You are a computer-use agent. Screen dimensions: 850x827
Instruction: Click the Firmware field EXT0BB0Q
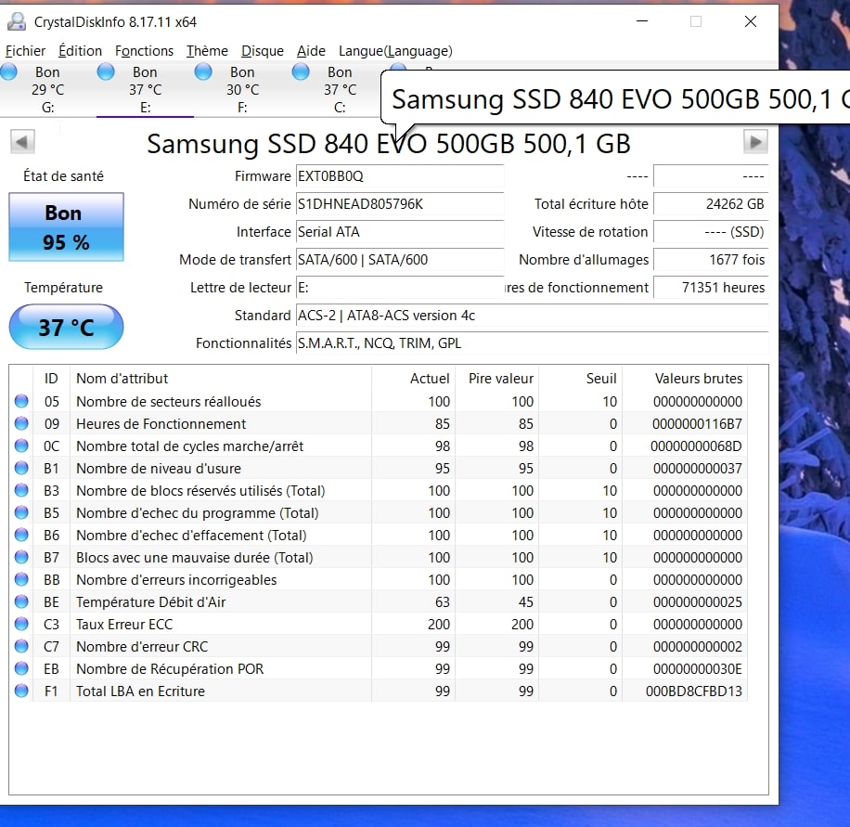[x=400, y=176]
